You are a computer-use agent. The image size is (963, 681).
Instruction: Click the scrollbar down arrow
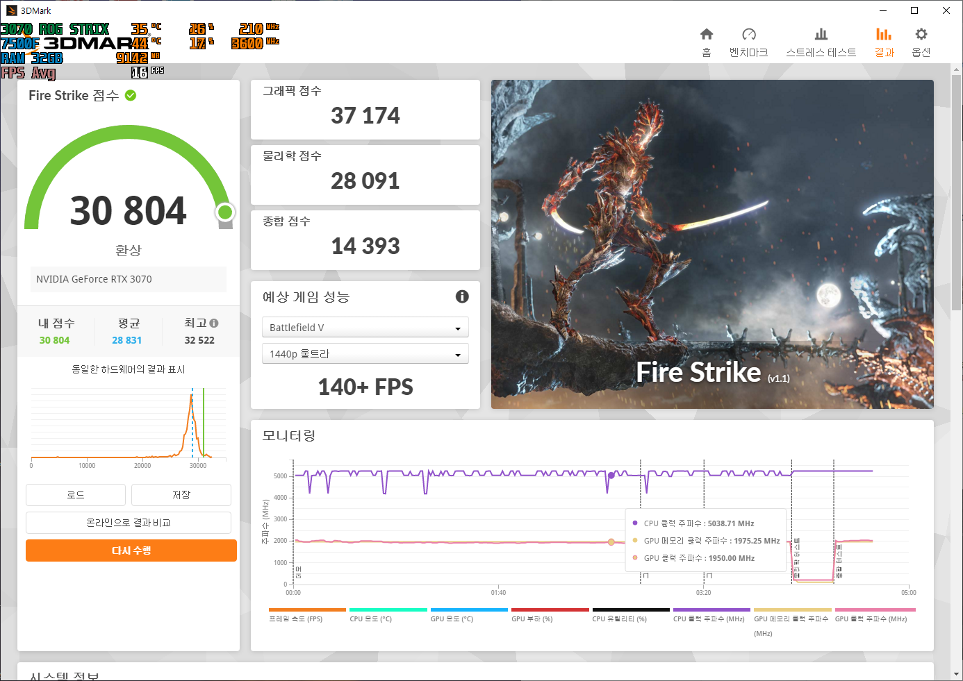pos(957,674)
